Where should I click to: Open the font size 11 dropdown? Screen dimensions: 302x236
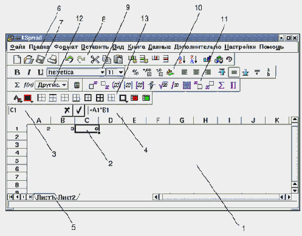click(x=115, y=72)
